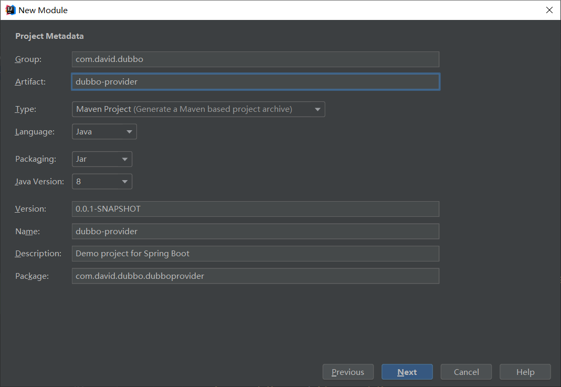Go back with the Previous button
561x387 pixels.
(348, 372)
